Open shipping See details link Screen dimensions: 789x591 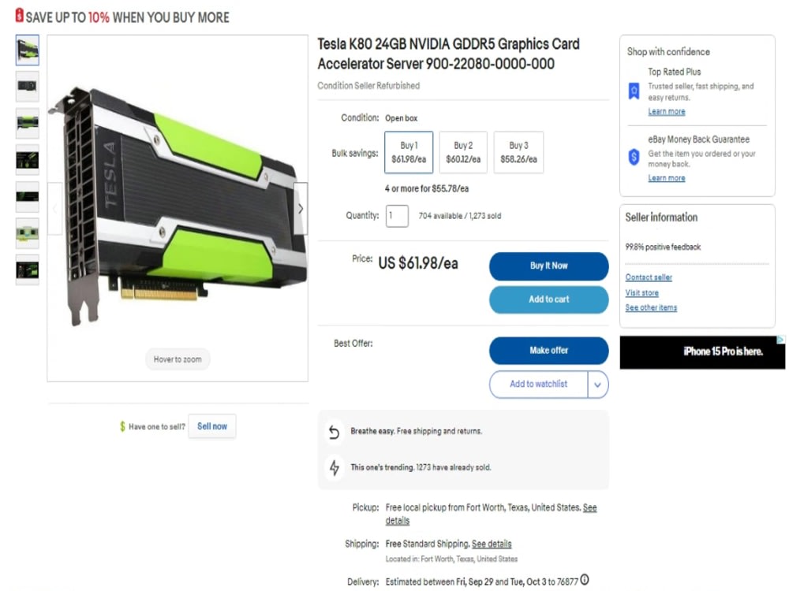pyautogui.click(x=492, y=544)
